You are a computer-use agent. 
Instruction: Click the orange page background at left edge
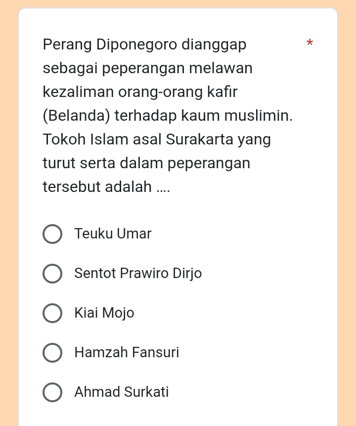tap(8, 213)
